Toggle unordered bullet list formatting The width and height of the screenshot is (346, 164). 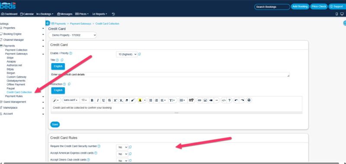(151, 100)
